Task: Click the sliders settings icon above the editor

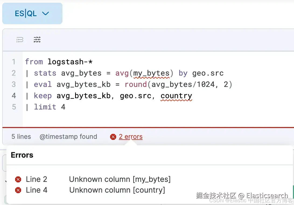Action: [37, 40]
